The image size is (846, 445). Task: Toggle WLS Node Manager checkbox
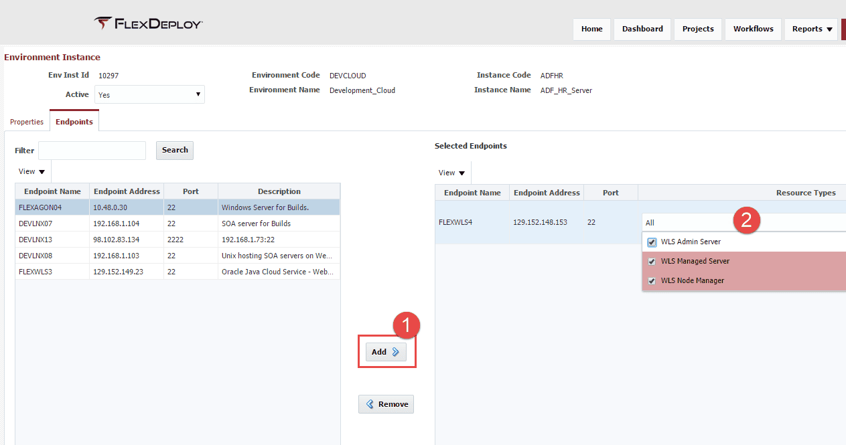tap(652, 281)
